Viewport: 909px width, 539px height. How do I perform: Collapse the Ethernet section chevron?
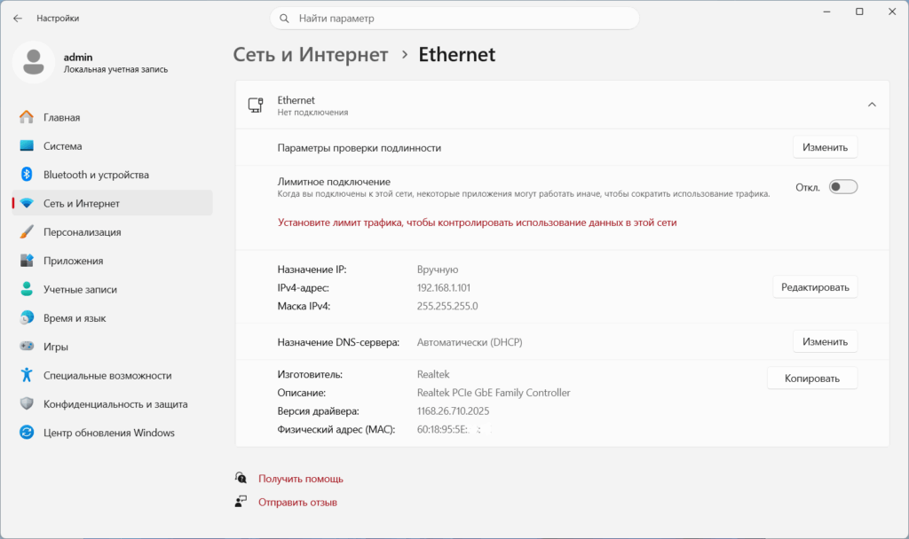tap(872, 105)
